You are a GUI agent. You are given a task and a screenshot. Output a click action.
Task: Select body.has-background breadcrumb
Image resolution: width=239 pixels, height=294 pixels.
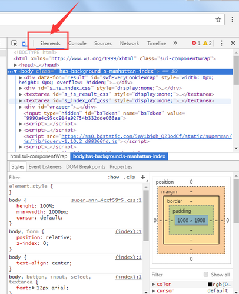pyautogui.click(x=119, y=156)
